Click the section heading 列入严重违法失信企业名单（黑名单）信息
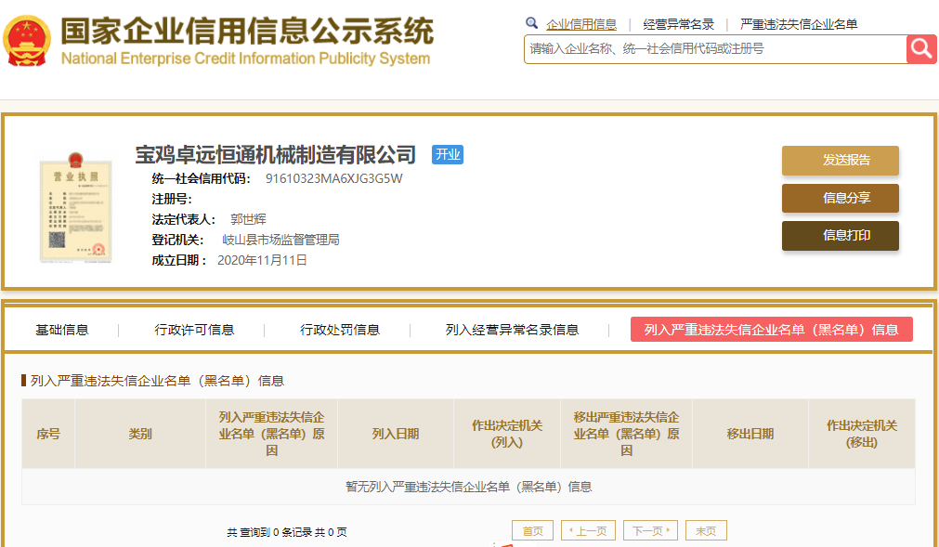 [157, 381]
